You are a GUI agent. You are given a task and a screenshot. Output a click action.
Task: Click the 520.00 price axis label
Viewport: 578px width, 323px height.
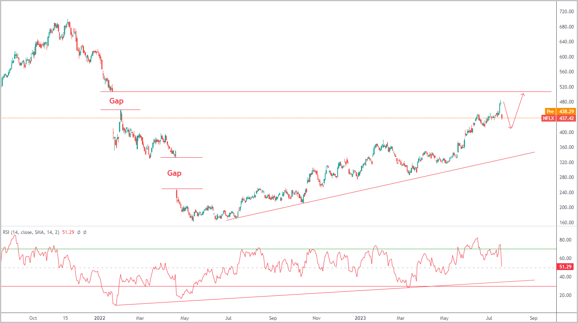(x=566, y=87)
